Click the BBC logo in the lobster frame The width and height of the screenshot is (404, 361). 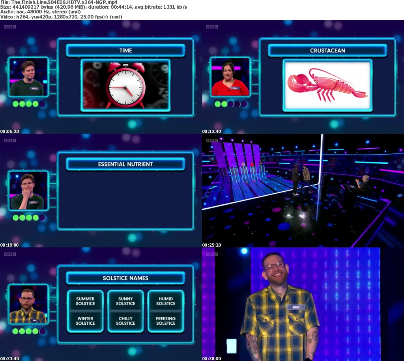pyautogui.click(x=212, y=27)
